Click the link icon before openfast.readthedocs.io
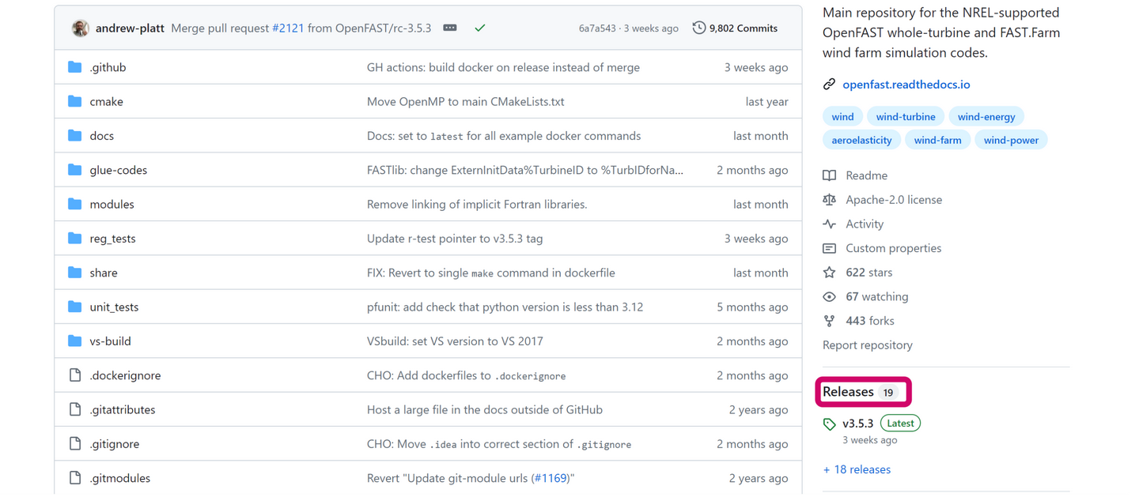This screenshot has height=497, width=1139. point(828,84)
